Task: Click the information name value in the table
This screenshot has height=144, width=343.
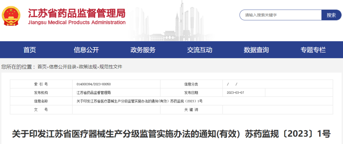Action: 139,101
